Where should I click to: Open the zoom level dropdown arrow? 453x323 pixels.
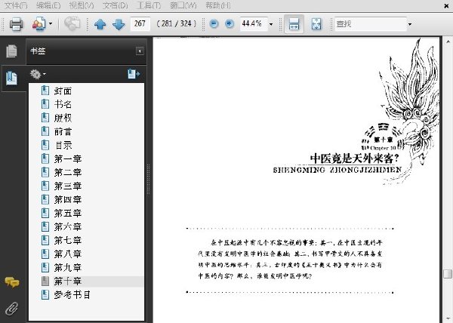(x=271, y=24)
